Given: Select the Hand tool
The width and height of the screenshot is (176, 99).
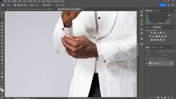Looking at the screenshot, I should pyautogui.click(x=2, y=77).
